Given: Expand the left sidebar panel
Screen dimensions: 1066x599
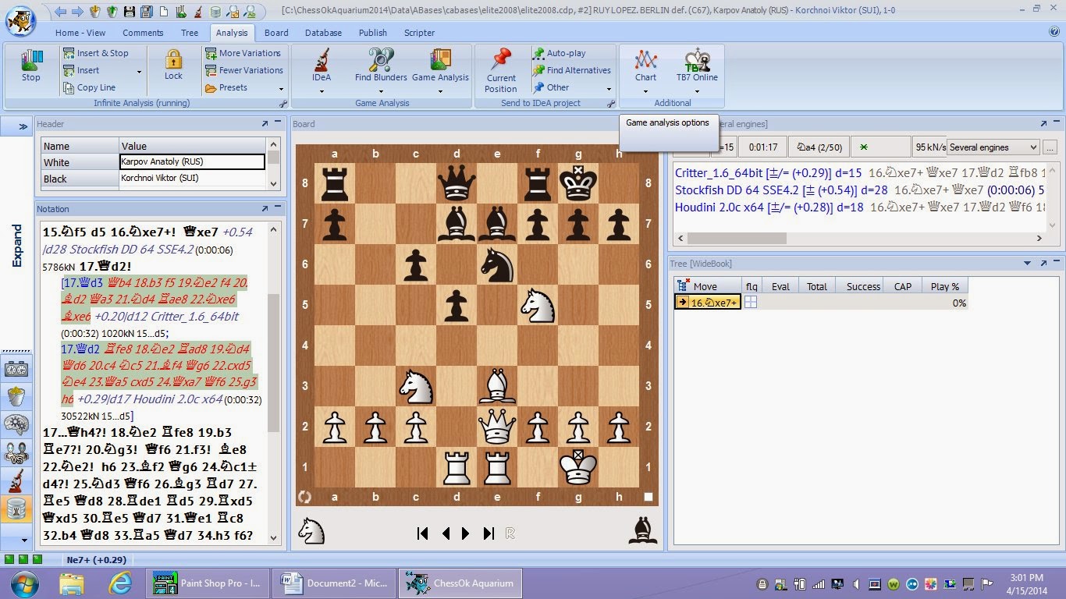Looking at the screenshot, I should tap(23, 126).
